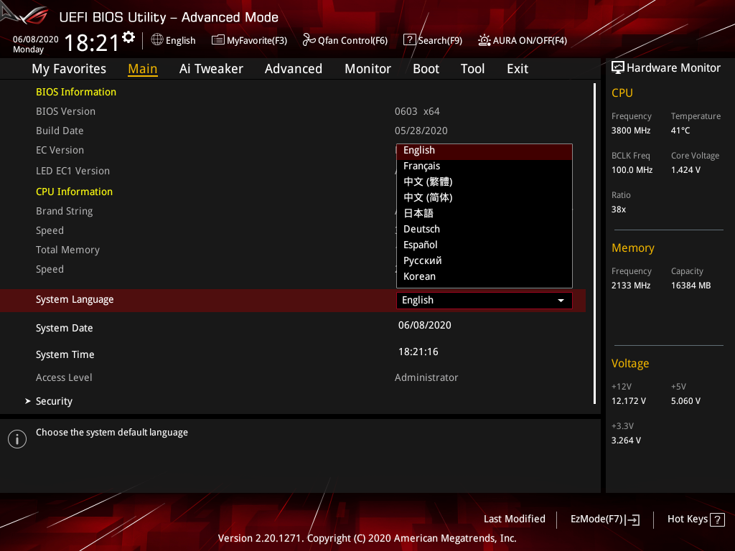Click the Hardware Monitor screen icon
The width and height of the screenshot is (735, 551).
(618, 67)
